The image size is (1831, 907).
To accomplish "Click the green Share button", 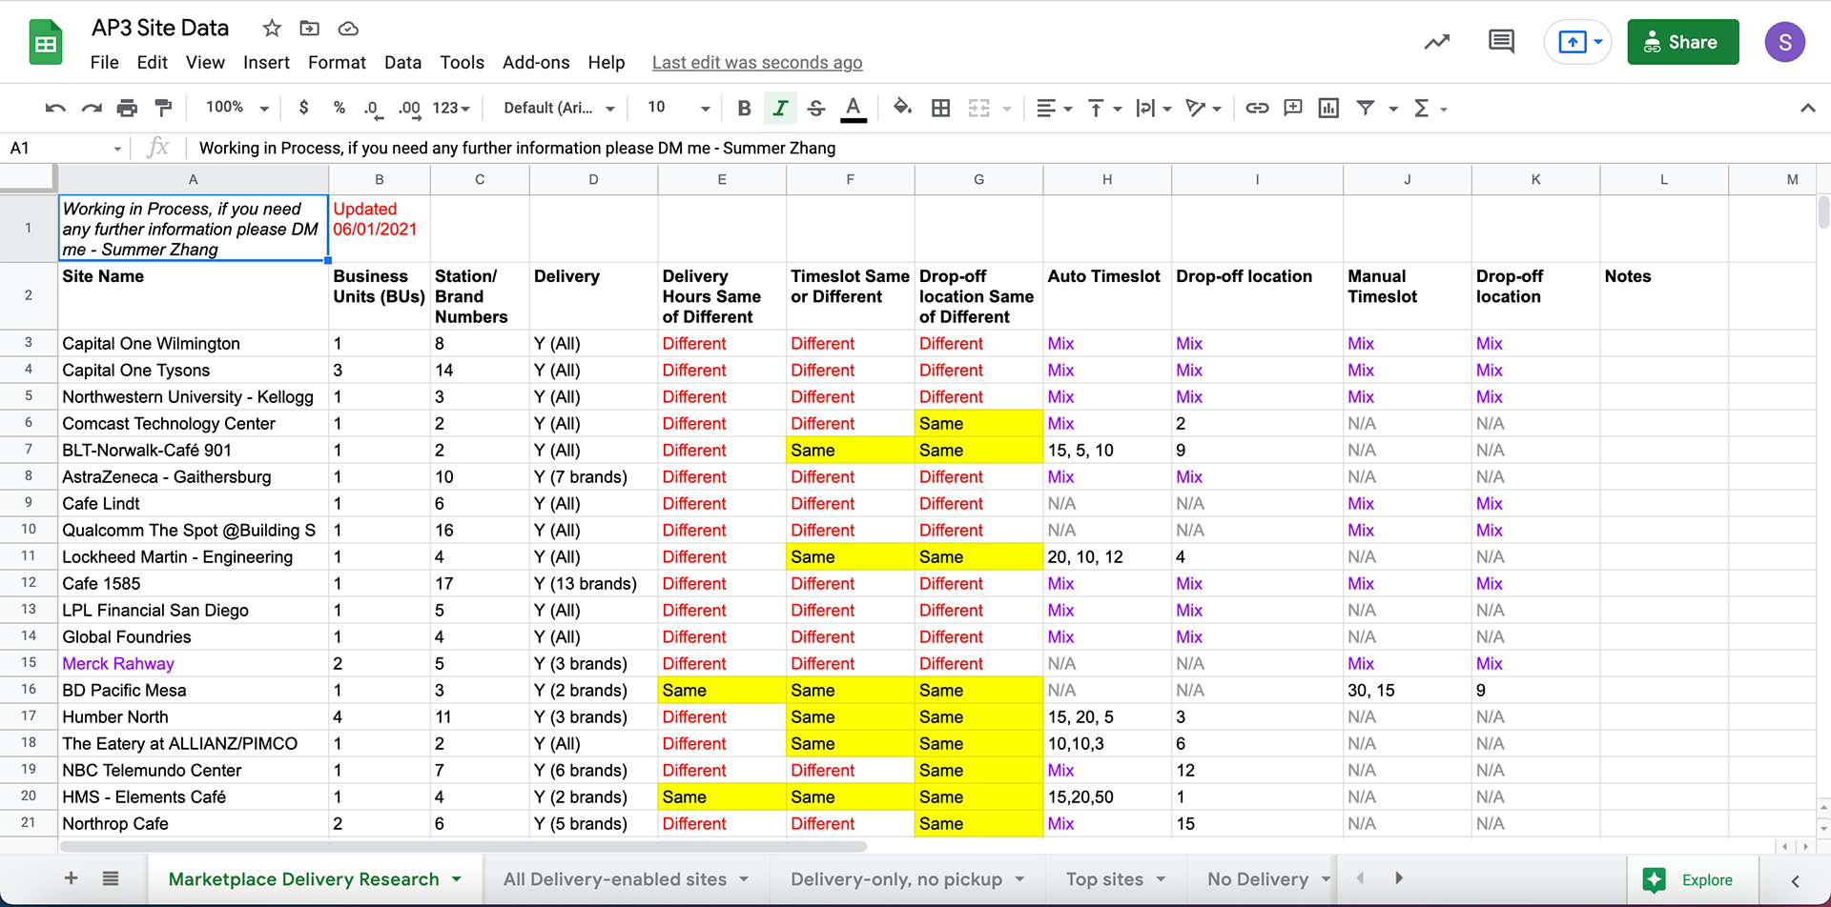I will coord(1682,42).
